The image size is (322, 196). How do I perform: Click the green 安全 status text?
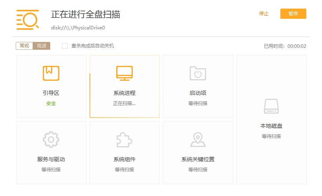point(51,103)
